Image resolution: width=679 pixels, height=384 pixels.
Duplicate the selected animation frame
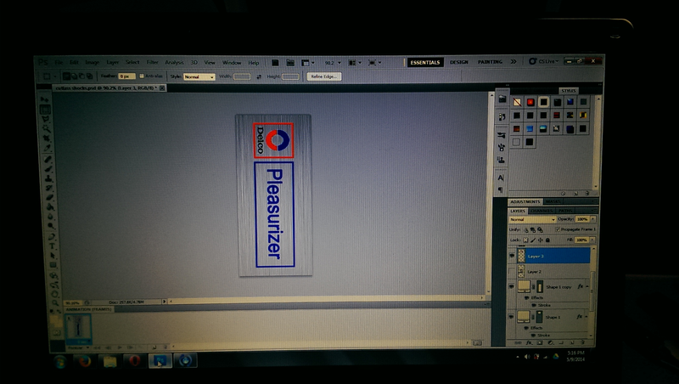click(x=154, y=347)
